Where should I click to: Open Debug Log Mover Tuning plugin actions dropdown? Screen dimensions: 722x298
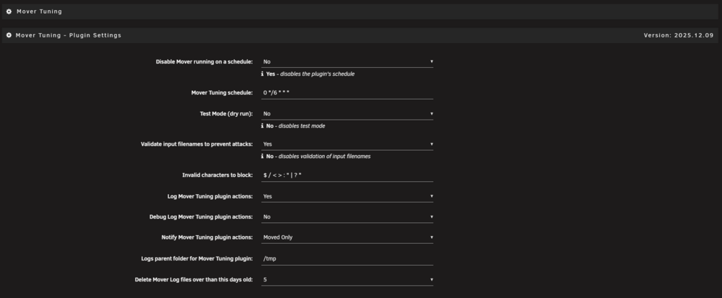(x=347, y=216)
